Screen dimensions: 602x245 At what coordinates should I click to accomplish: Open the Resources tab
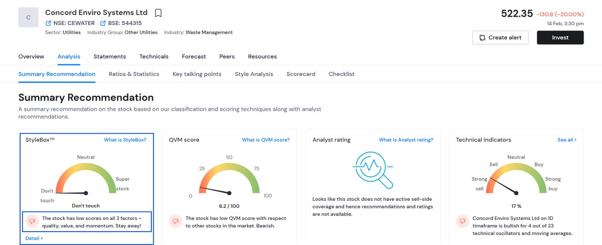click(262, 57)
